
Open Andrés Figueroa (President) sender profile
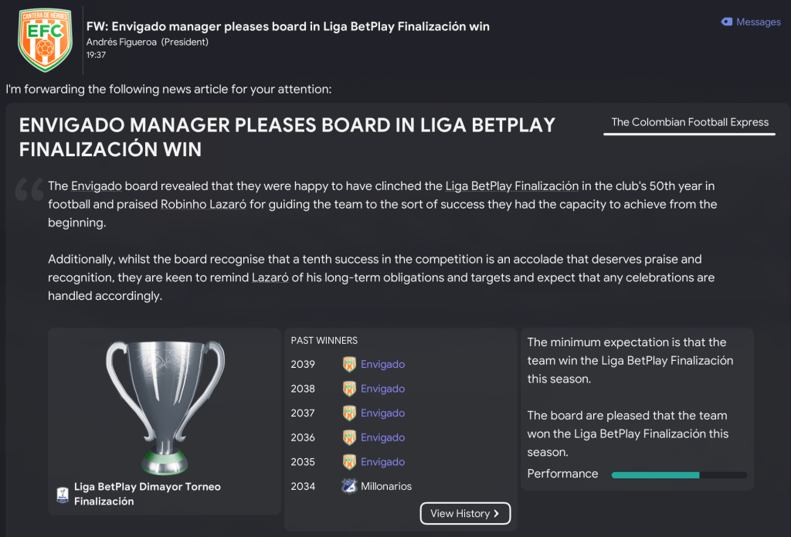[147, 42]
